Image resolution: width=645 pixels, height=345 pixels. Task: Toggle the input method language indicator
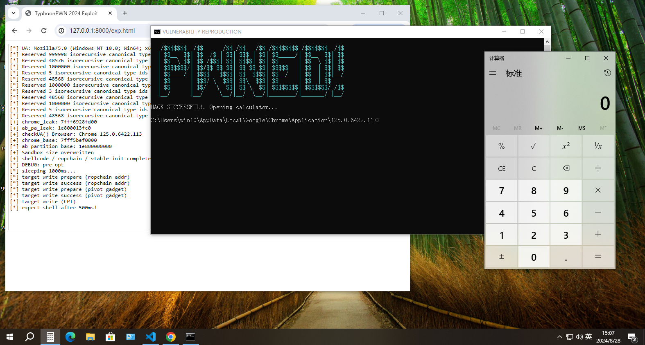tap(588, 337)
